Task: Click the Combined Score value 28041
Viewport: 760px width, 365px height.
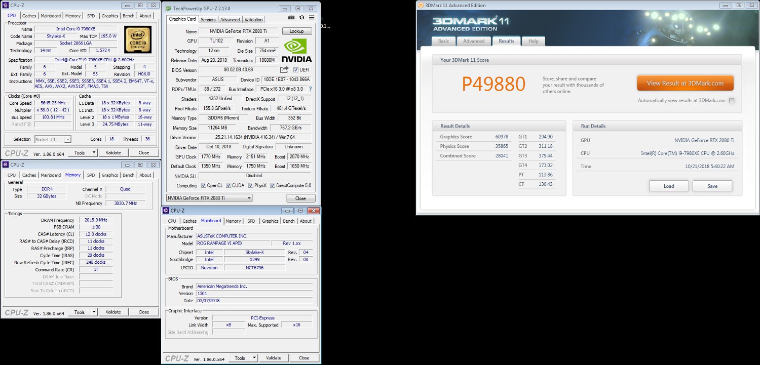Action: (x=502, y=156)
